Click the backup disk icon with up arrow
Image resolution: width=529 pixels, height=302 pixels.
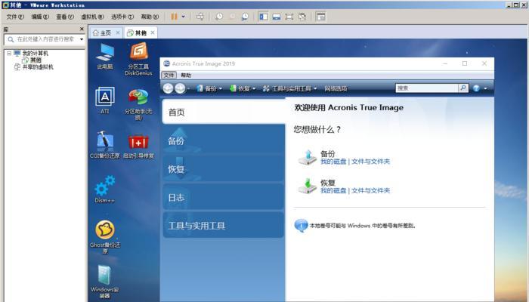308,157
